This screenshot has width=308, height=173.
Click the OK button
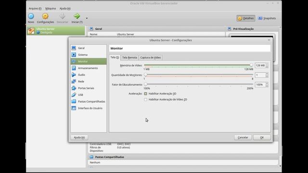coord(262,137)
